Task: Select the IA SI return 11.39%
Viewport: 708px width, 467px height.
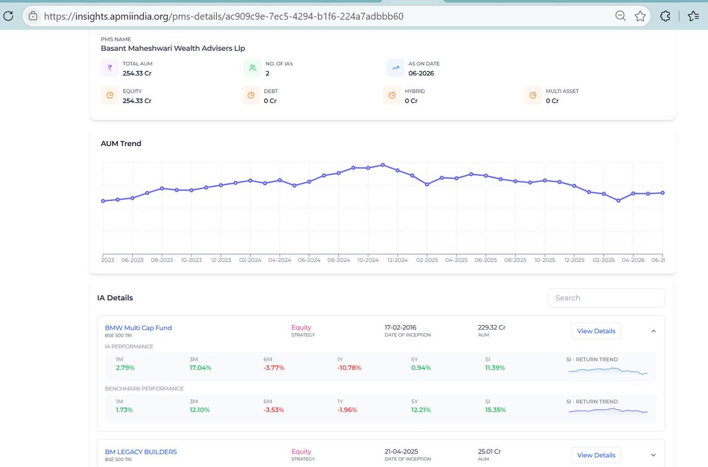Action: (494, 367)
